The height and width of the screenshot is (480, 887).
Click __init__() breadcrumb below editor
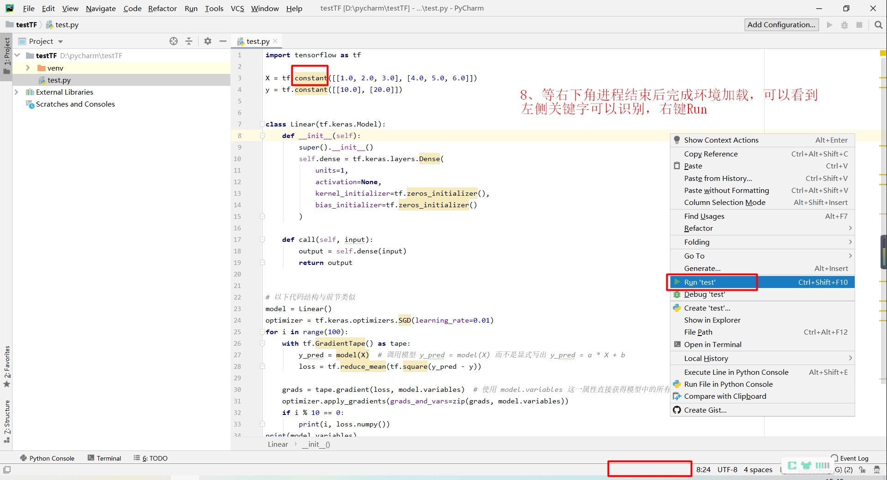tap(316, 444)
